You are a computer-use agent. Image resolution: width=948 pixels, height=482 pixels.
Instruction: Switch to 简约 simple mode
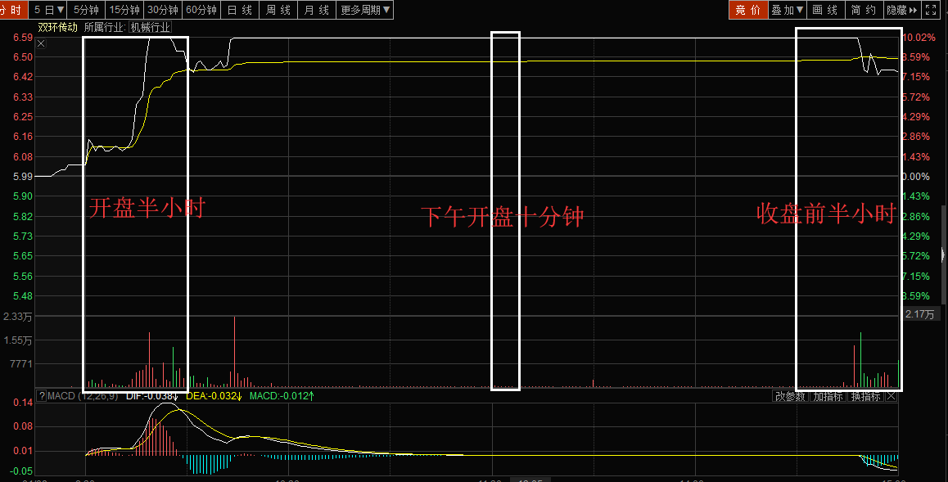coord(864,10)
